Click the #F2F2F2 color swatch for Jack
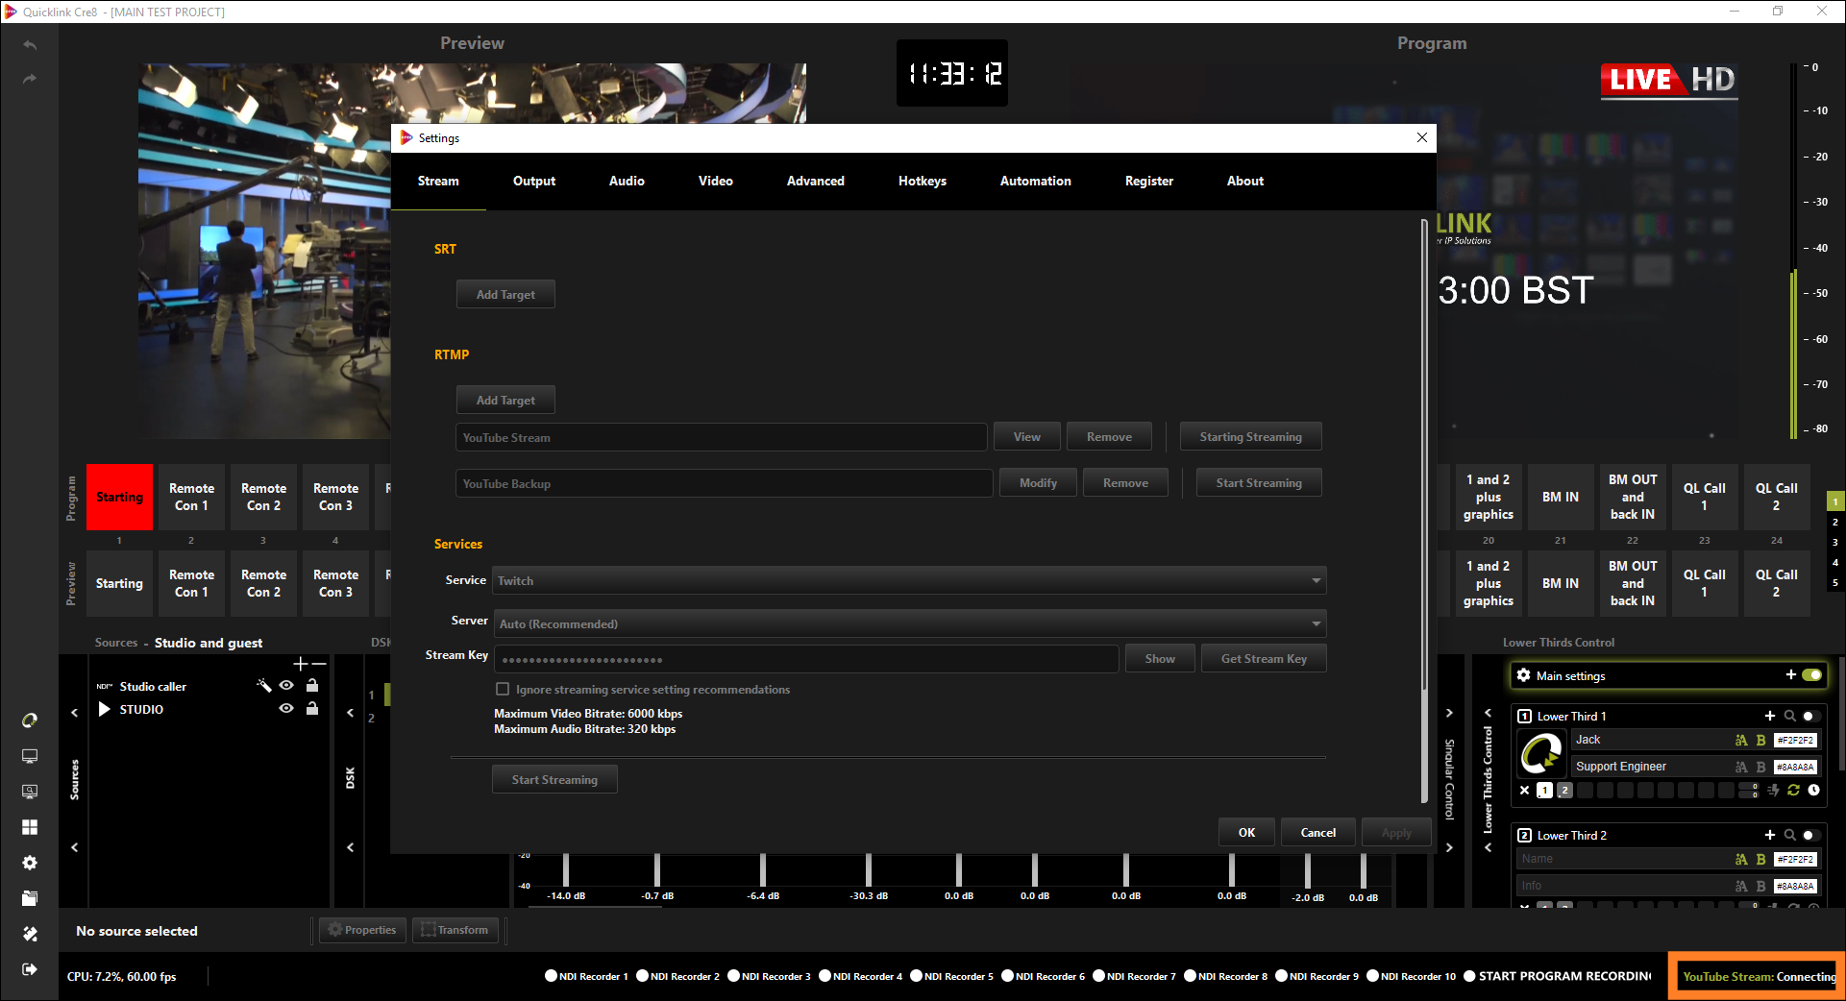This screenshot has height=1001, width=1846. click(1794, 741)
